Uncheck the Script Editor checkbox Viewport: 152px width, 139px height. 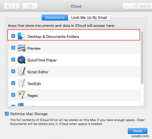tap(13, 71)
